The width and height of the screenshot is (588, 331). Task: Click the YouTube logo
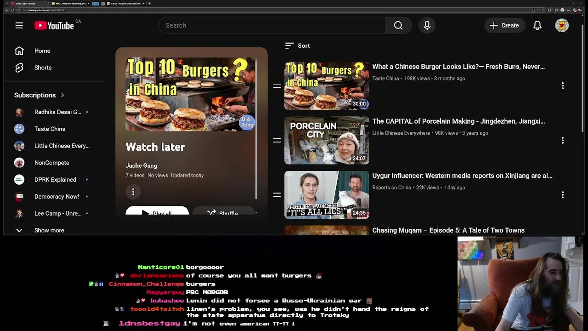pos(54,26)
